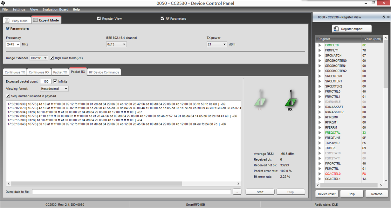Screen dimensions: 391x208
Task: Open the File menu
Action: tap(5, 10)
